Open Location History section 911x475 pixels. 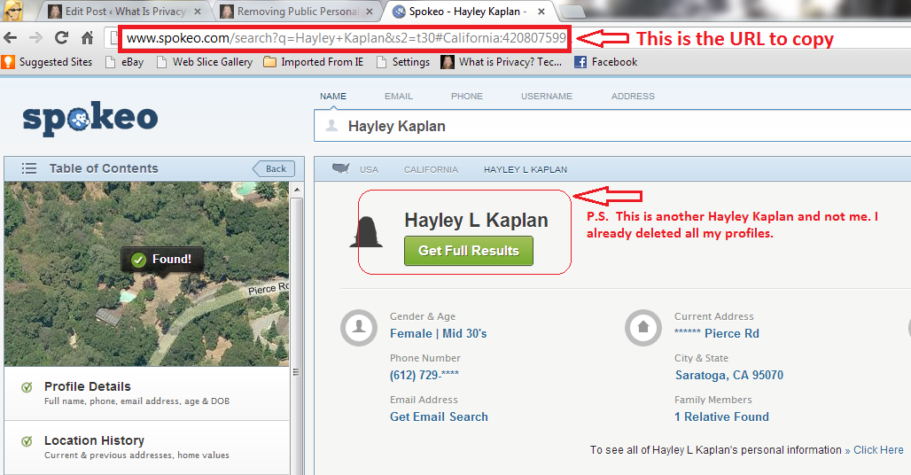point(146,448)
